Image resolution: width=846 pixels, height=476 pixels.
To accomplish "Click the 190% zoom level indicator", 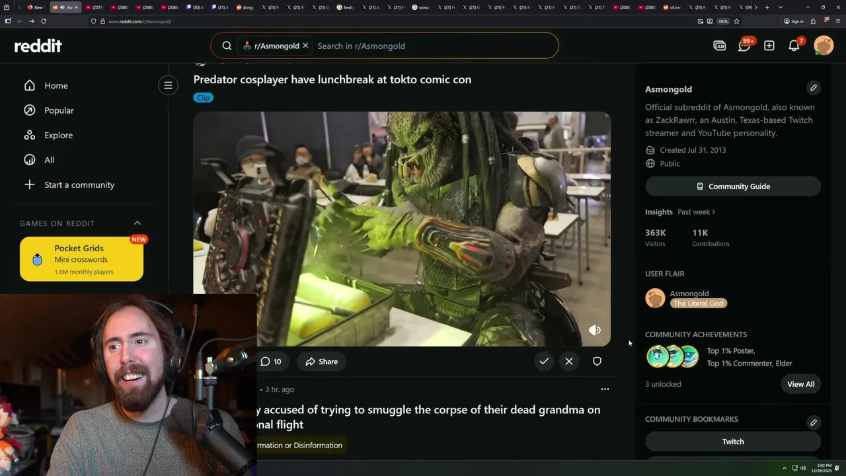I will pos(723,21).
